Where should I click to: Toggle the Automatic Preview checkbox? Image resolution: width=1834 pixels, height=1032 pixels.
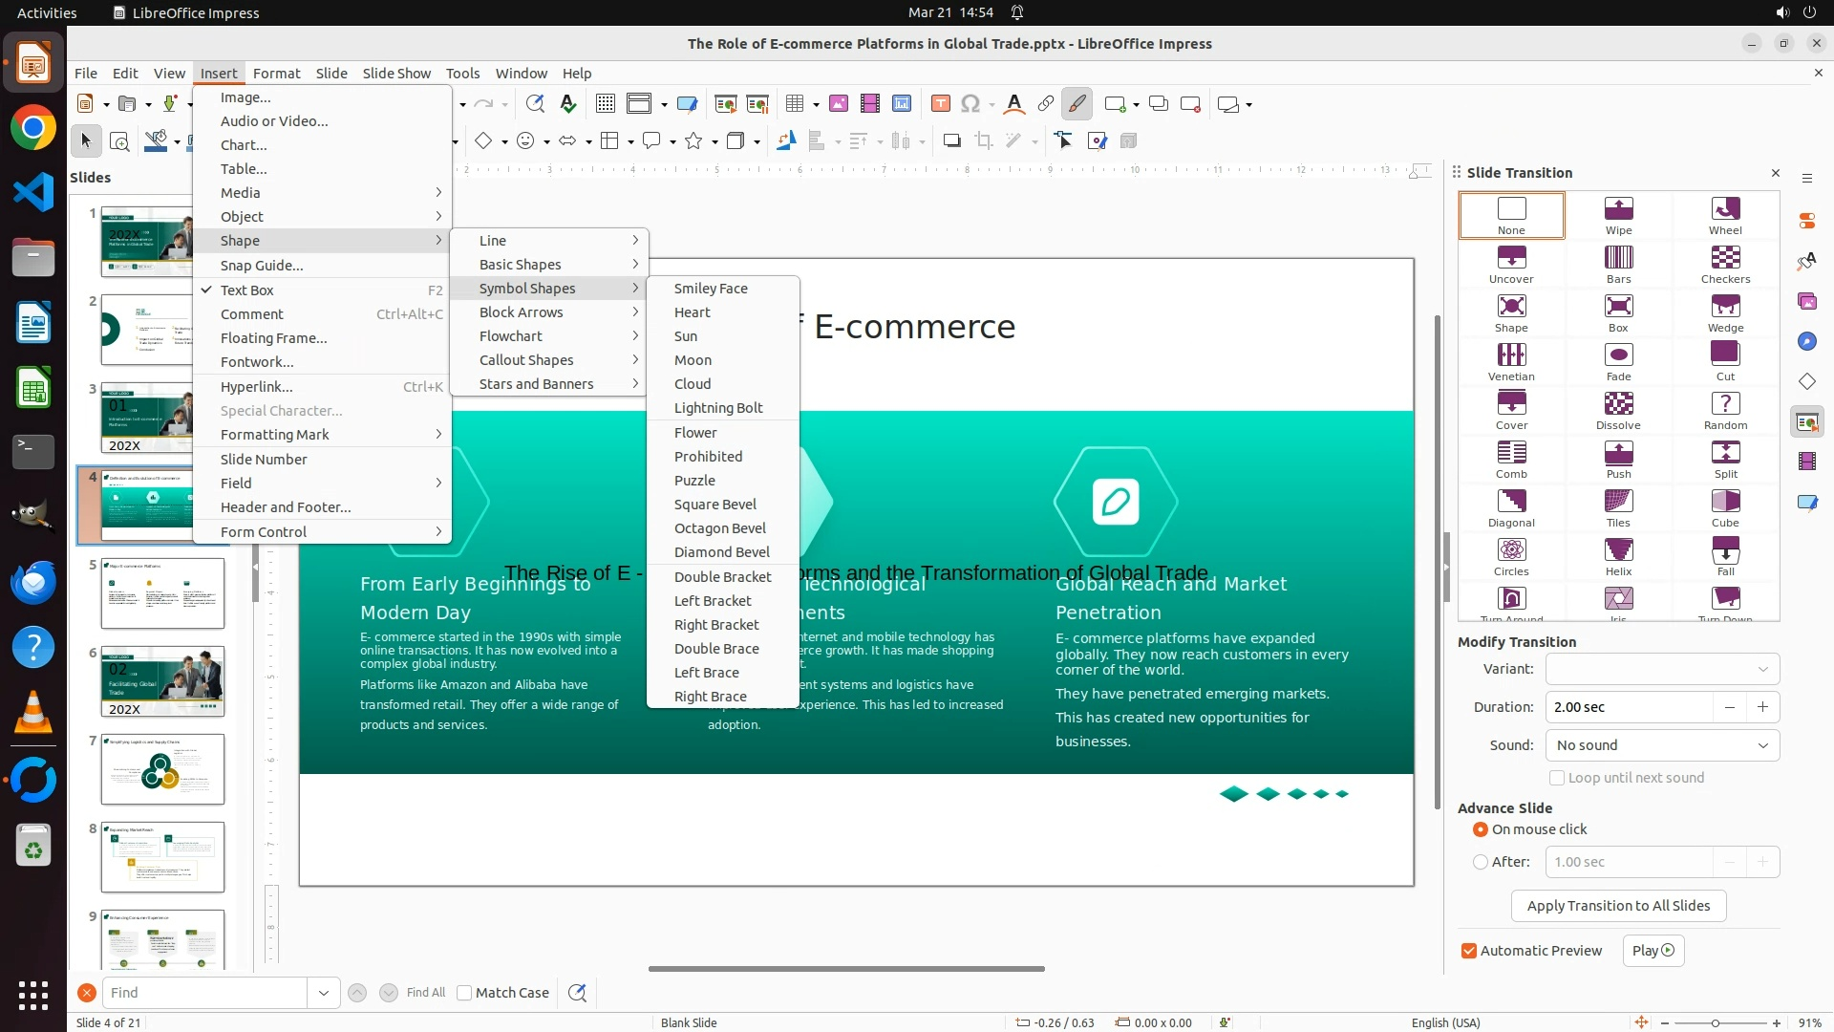1469,951
